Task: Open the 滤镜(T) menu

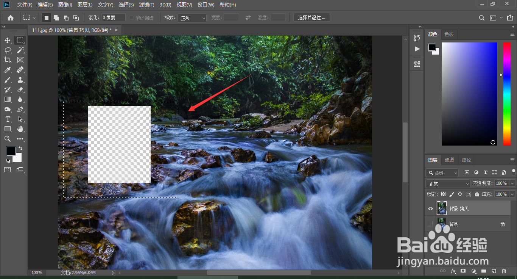Action: [146, 5]
